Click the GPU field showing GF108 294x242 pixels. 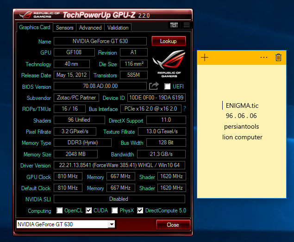[x=74, y=52]
